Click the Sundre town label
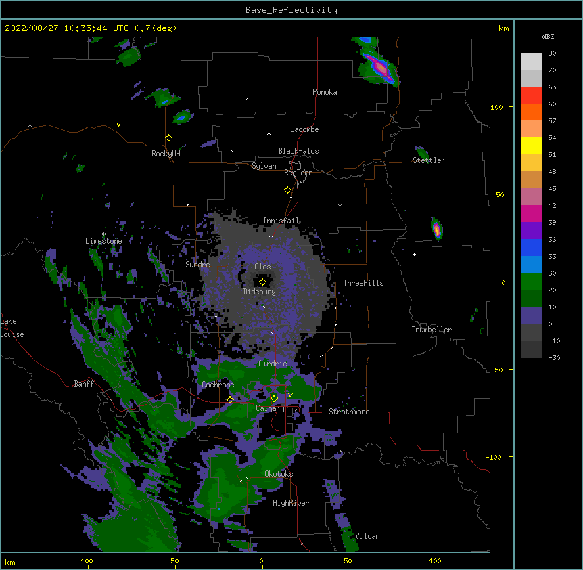 (x=197, y=265)
